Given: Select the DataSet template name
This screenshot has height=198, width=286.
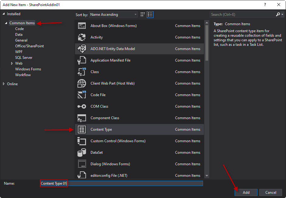Looking at the screenshot, I should (97, 153).
